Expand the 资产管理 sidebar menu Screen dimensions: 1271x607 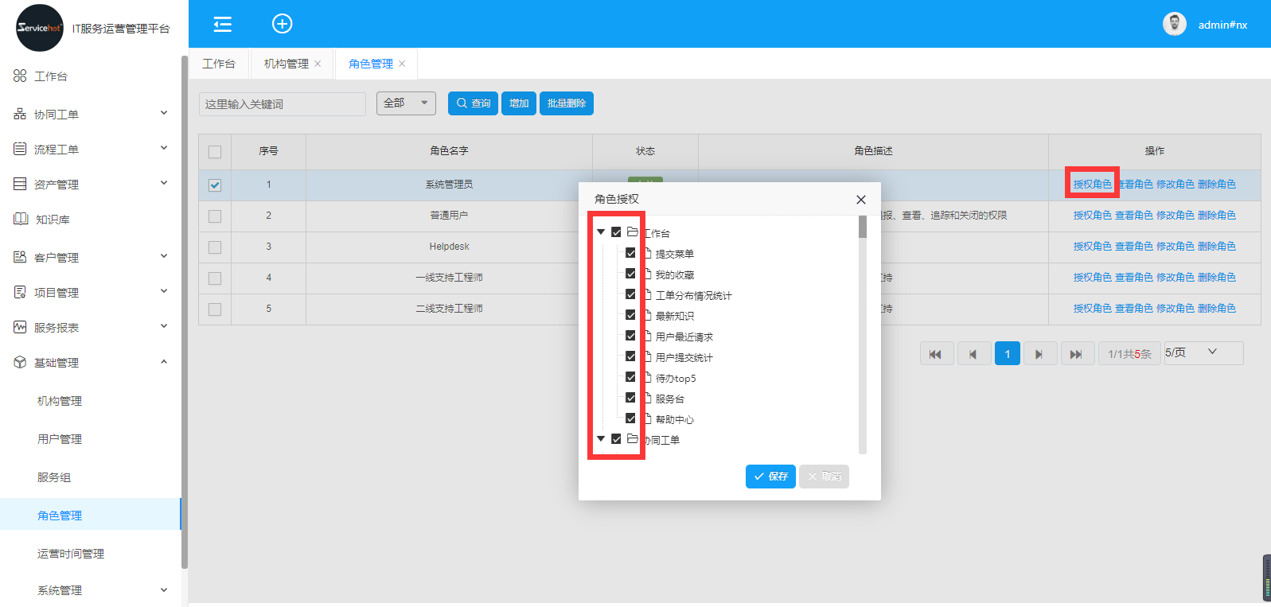tap(90, 185)
